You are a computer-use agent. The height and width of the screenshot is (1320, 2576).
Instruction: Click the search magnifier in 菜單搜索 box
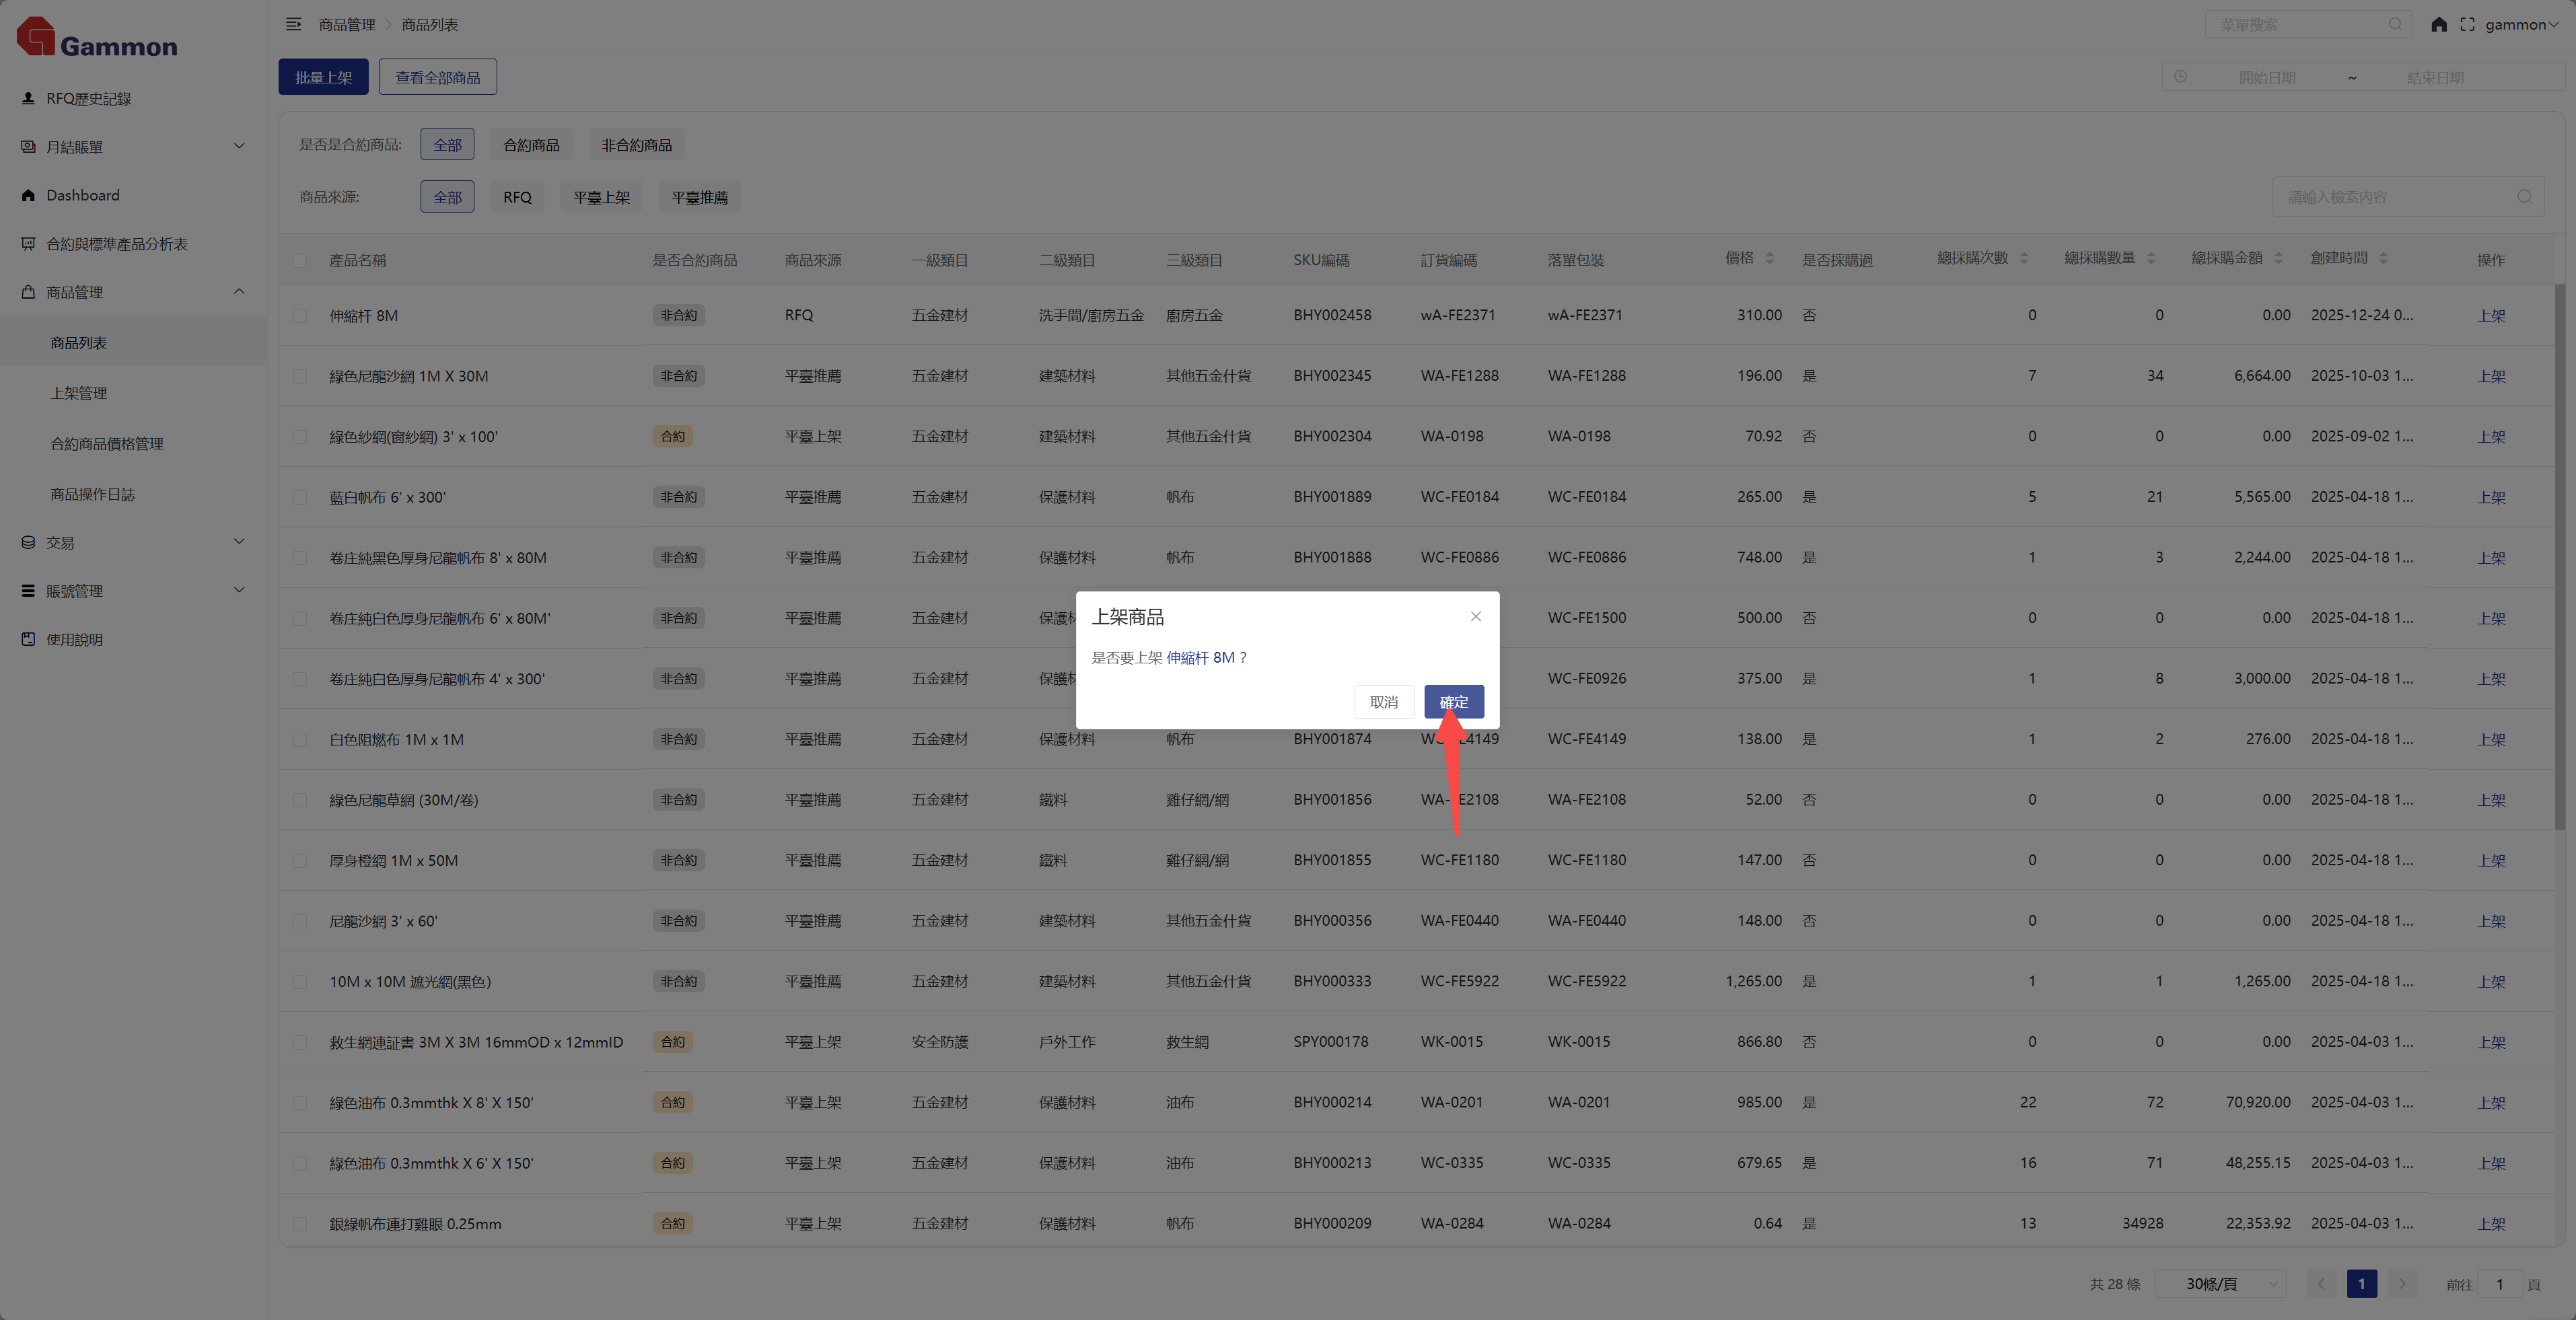2394,24
